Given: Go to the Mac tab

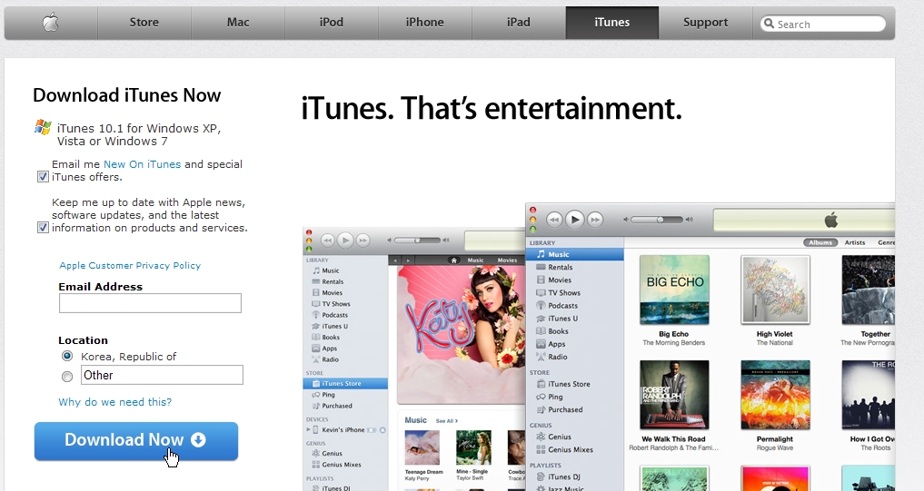Looking at the screenshot, I should tap(238, 23).
